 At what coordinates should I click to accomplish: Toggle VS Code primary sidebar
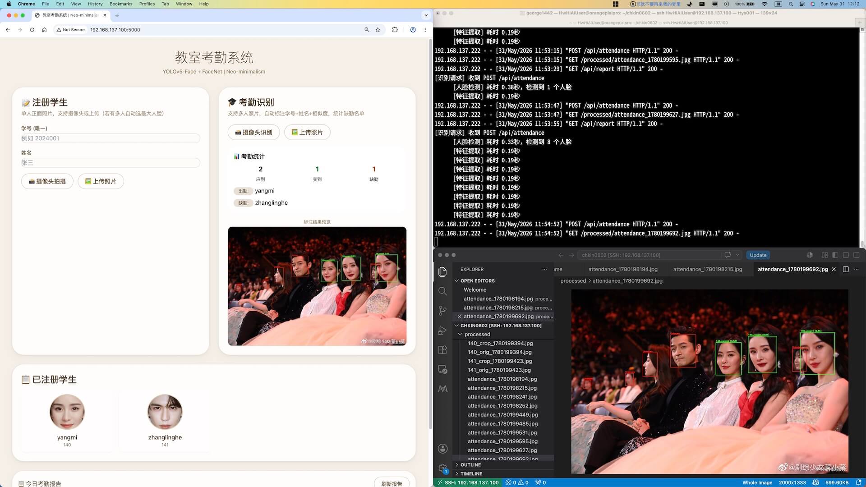[x=835, y=255]
